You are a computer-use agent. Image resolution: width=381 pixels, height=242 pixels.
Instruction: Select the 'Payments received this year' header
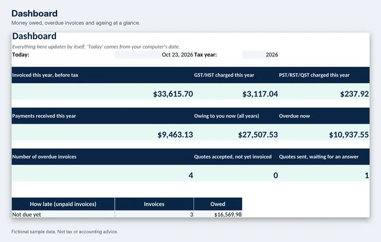pos(102,116)
